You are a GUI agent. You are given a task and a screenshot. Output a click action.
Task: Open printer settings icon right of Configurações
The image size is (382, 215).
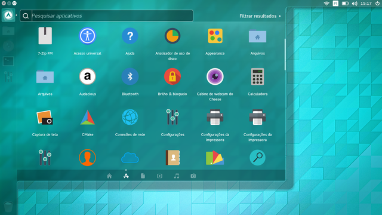(x=215, y=117)
